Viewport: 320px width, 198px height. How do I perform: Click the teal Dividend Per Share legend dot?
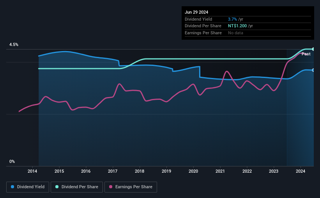coord(57,187)
